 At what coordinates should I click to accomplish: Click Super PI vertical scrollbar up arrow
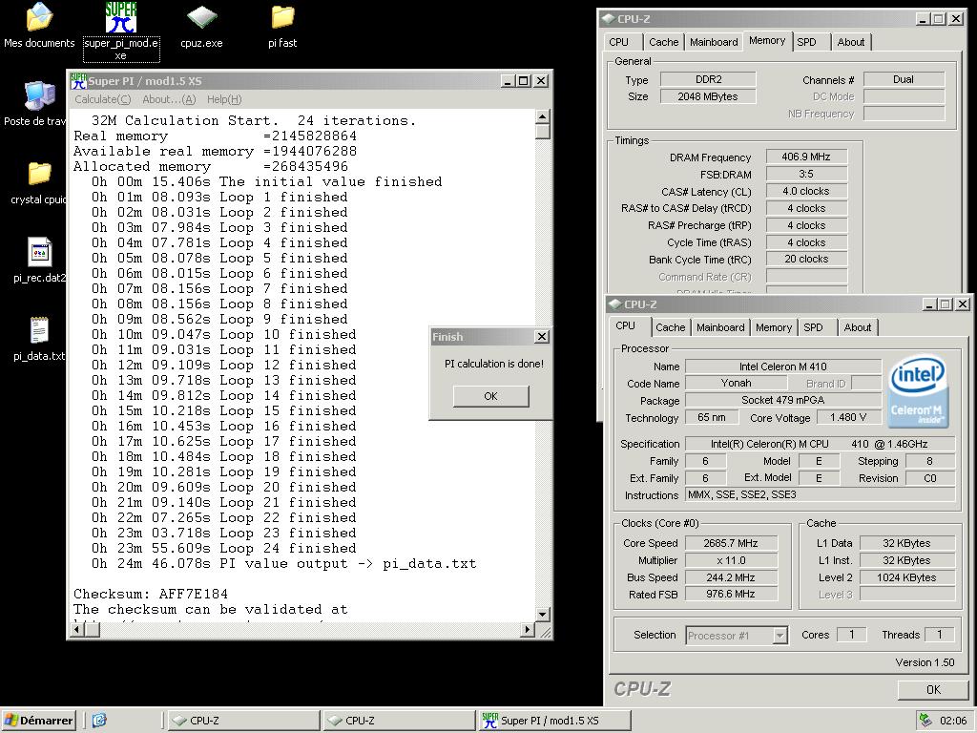tap(542, 116)
